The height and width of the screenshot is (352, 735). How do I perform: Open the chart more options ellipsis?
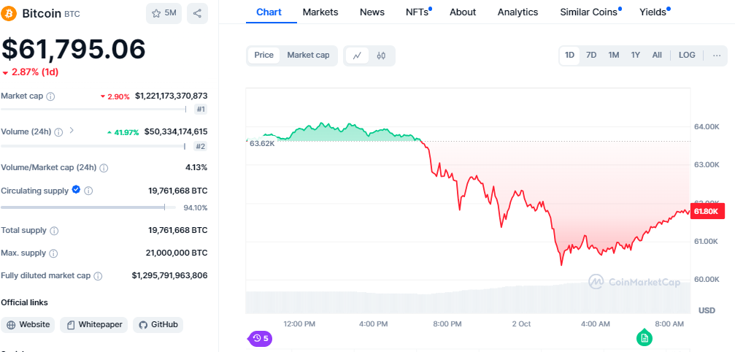point(716,56)
